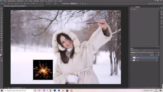Click the background color swatch
Viewport: 163px width, 92px height.
(x=2, y=56)
